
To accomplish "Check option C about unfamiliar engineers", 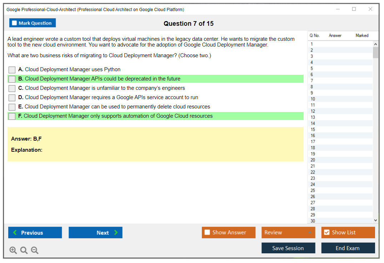I will 12,88.
